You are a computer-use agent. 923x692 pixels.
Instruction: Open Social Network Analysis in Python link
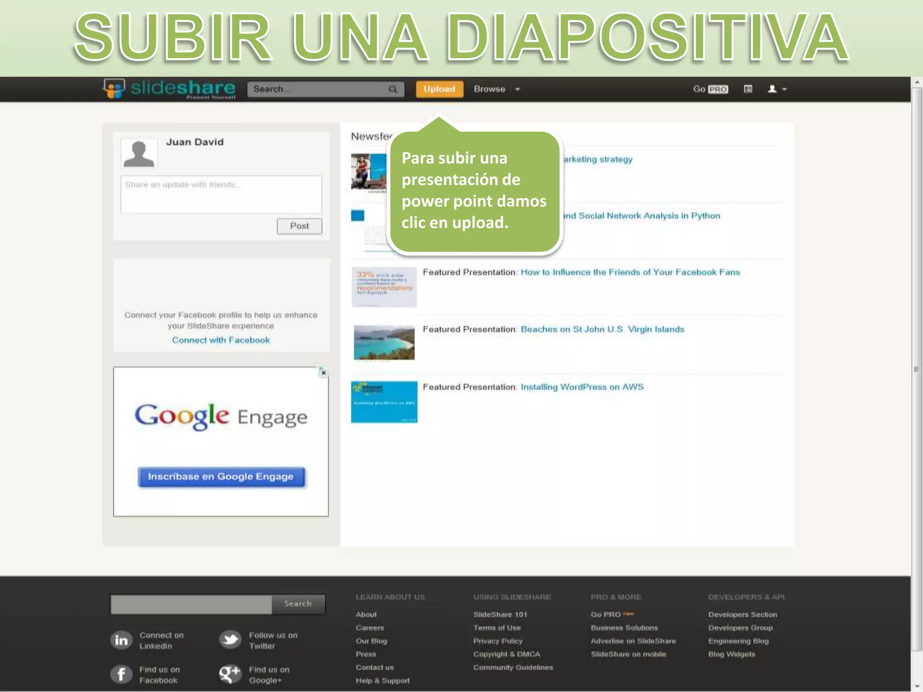click(x=642, y=216)
